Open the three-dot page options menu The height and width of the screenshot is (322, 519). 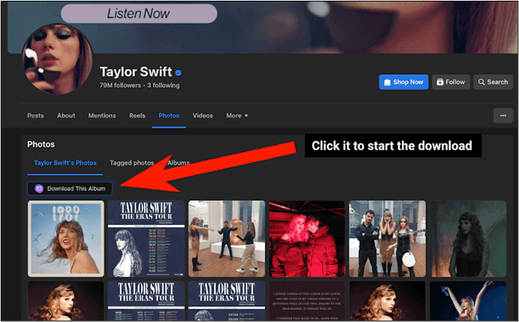503,115
